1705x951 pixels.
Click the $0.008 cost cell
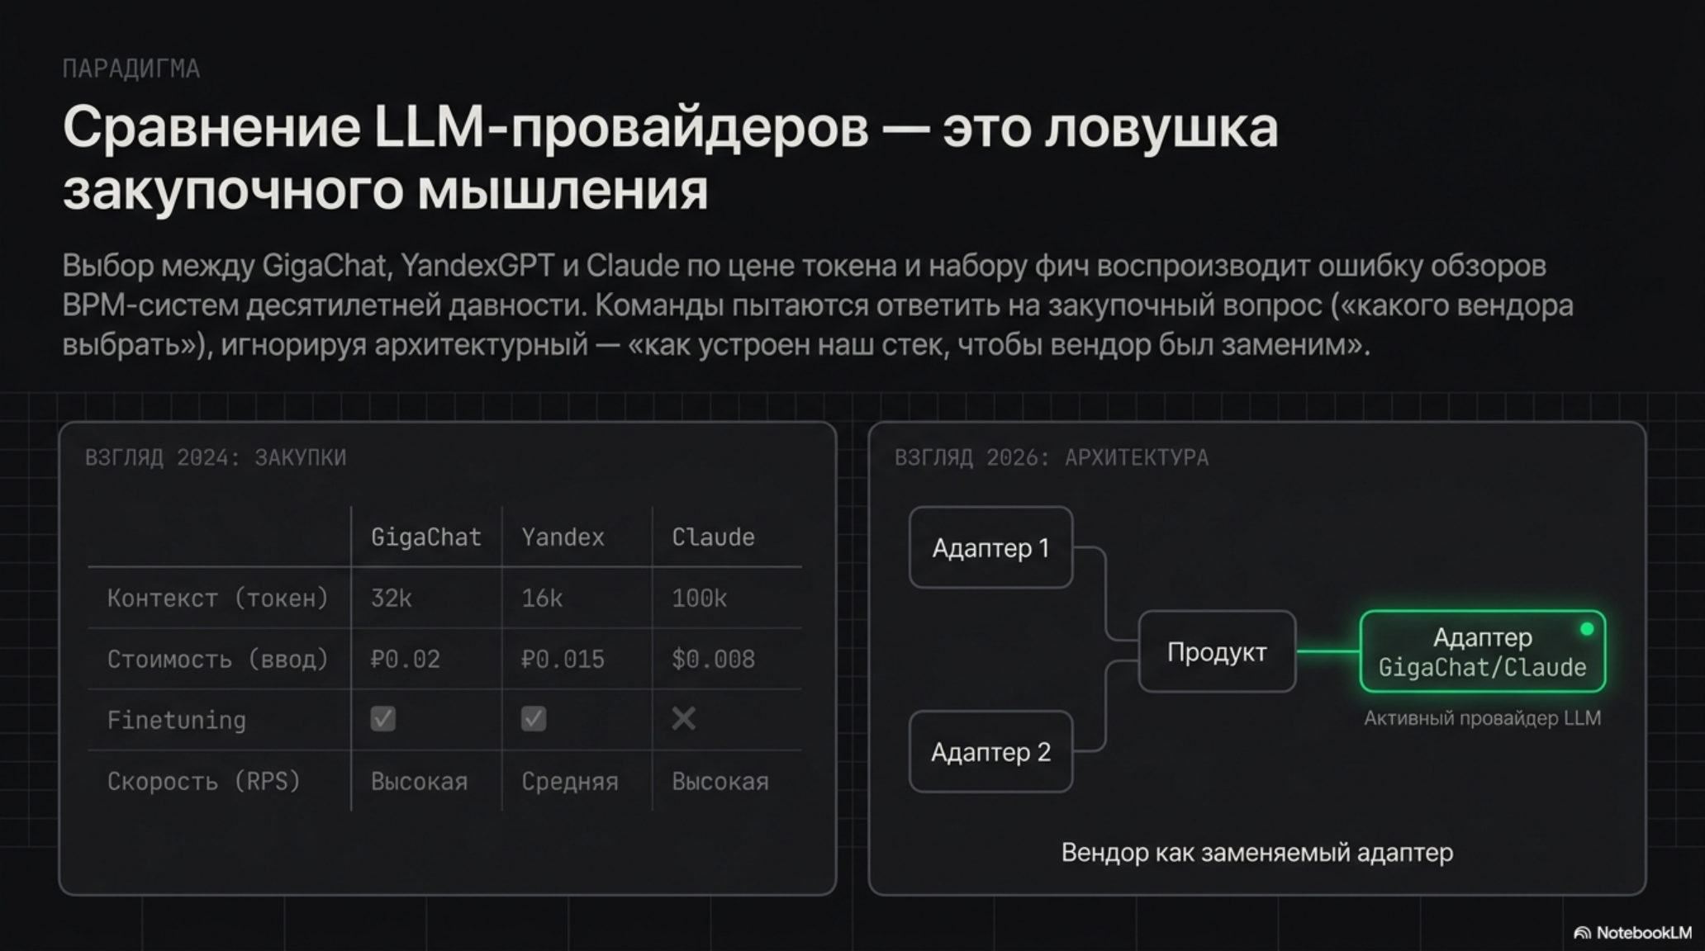pos(713,659)
